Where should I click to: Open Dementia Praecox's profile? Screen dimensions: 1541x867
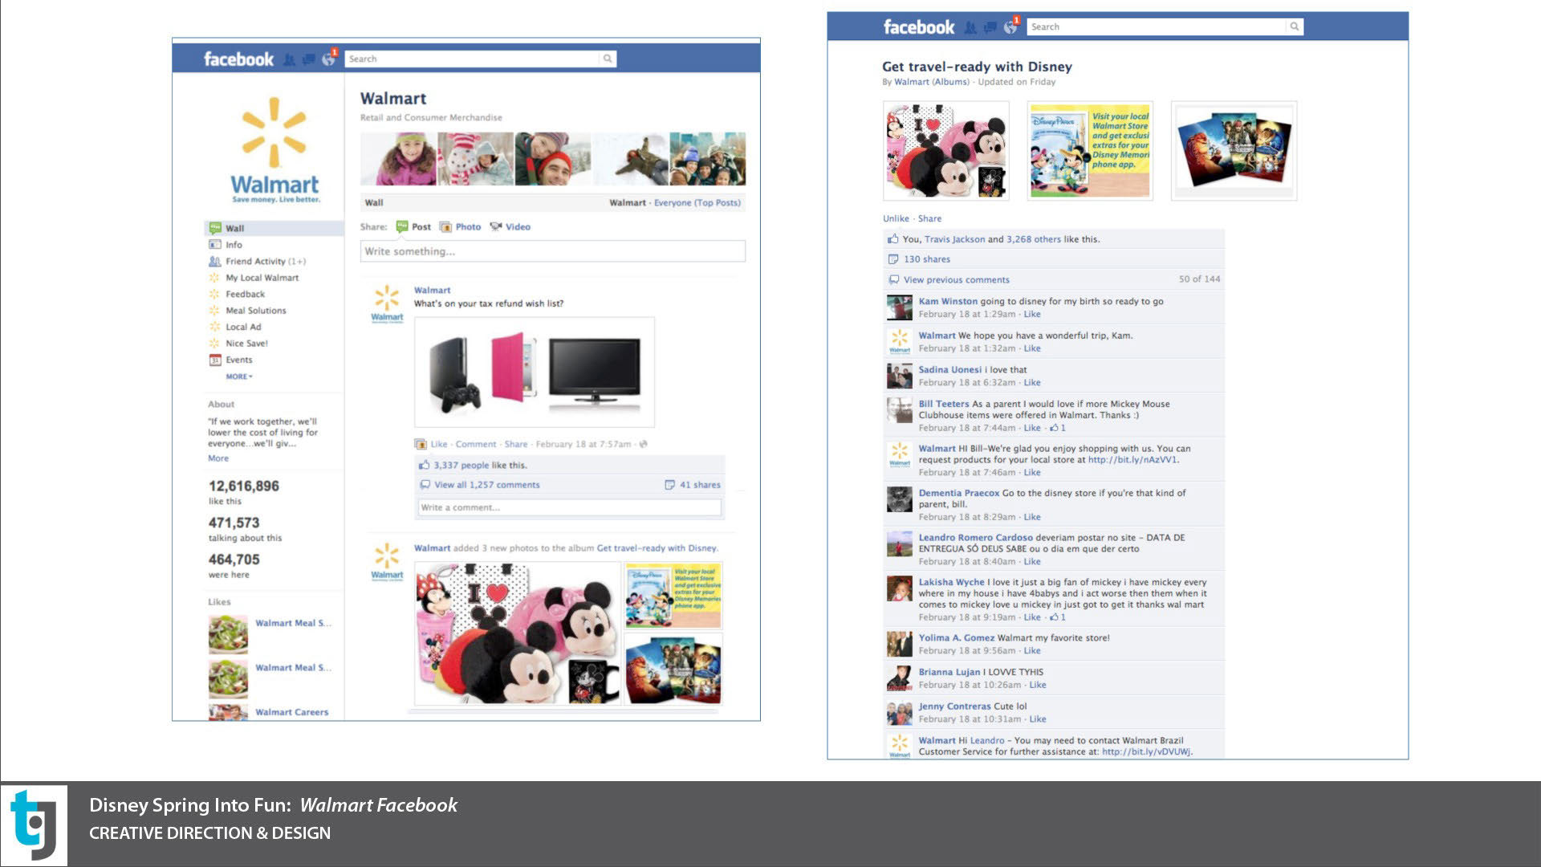tap(959, 494)
